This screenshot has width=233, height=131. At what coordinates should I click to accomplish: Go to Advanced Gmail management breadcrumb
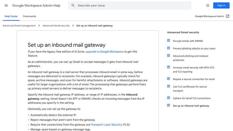[x=19, y=26]
